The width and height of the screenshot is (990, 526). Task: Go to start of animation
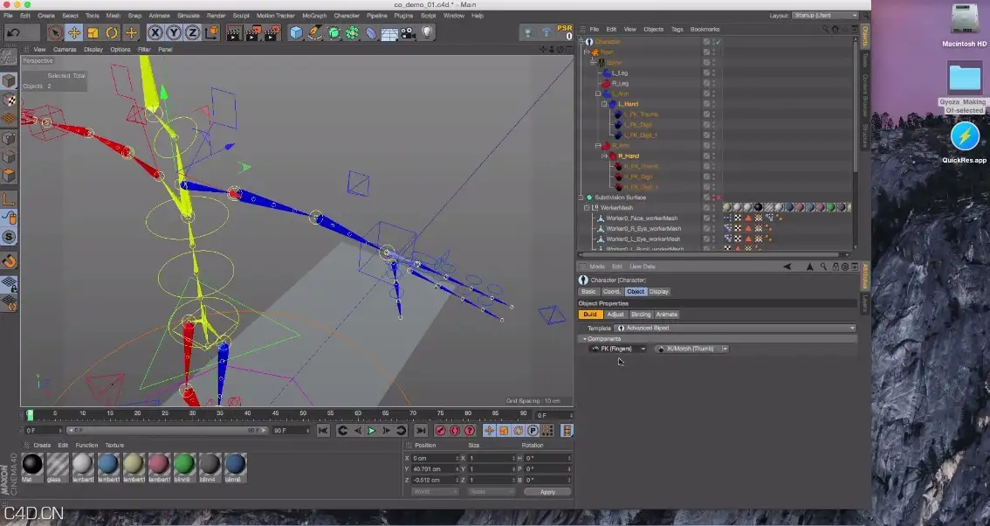(x=323, y=431)
